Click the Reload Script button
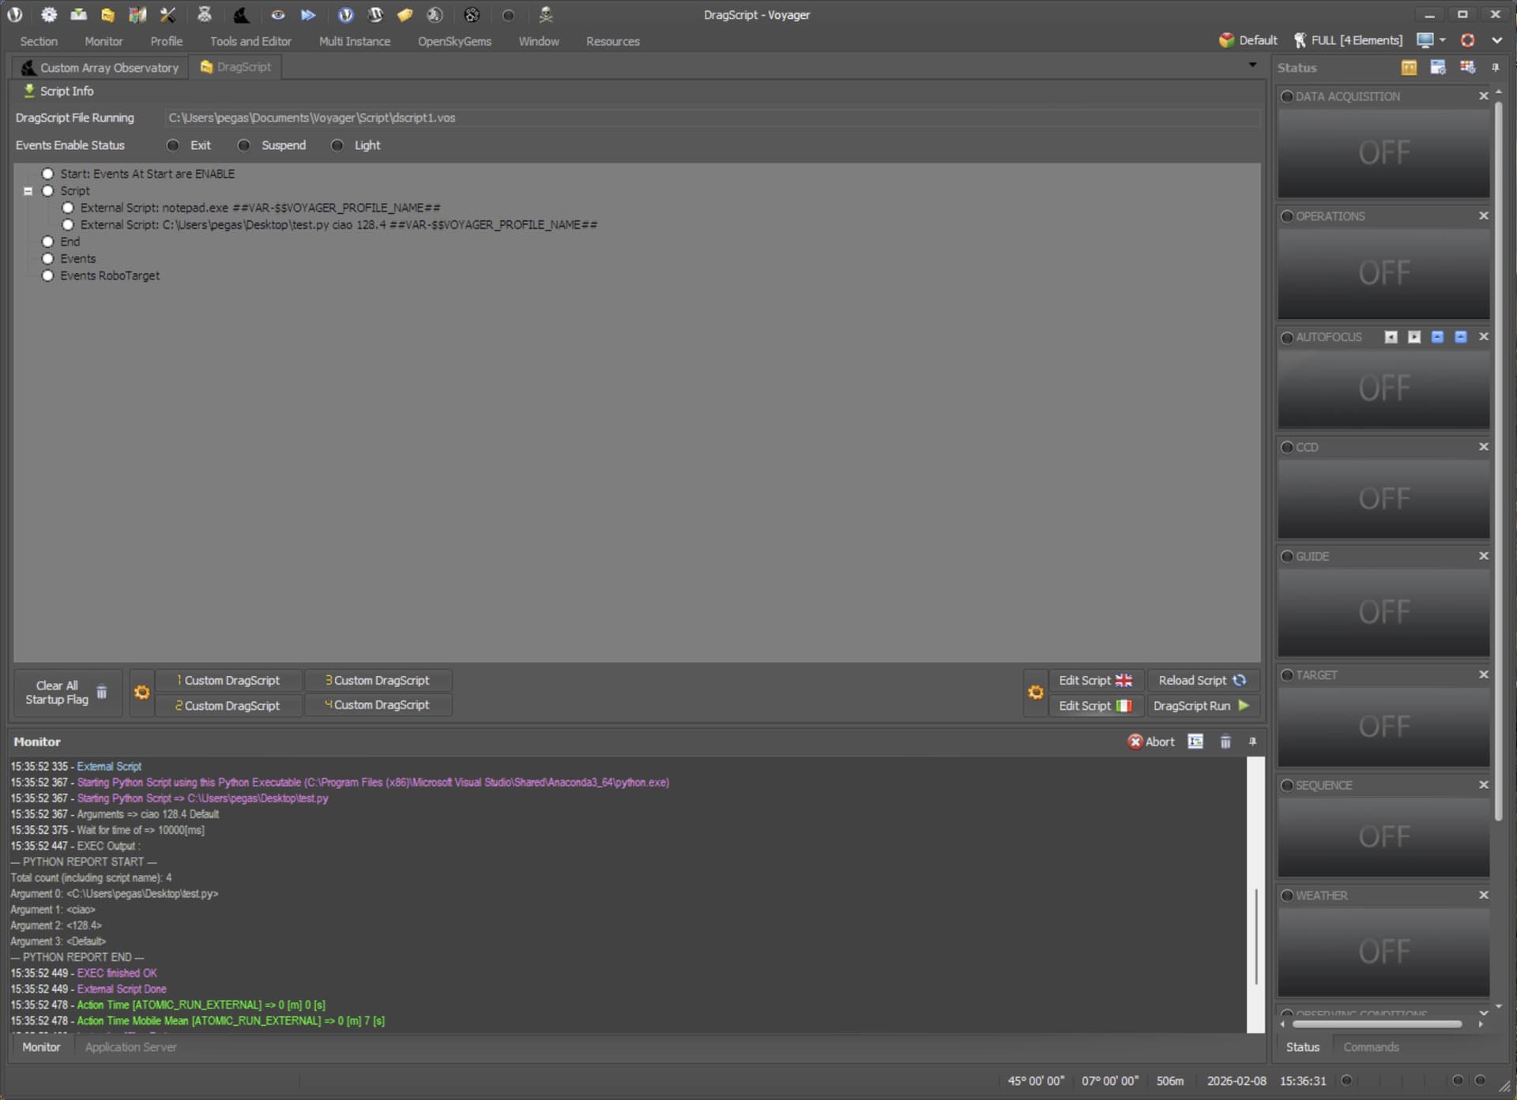The width and height of the screenshot is (1517, 1100). point(1201,680)
